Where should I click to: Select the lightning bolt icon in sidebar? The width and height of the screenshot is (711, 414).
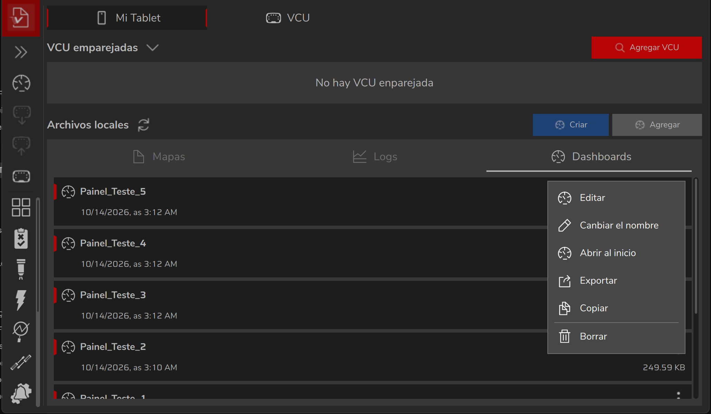(x=21, y=300)
